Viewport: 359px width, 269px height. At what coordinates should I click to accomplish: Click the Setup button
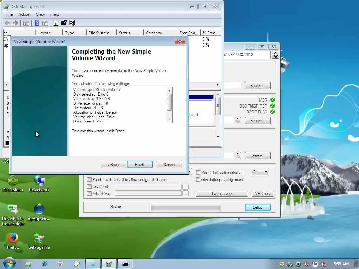258,207
